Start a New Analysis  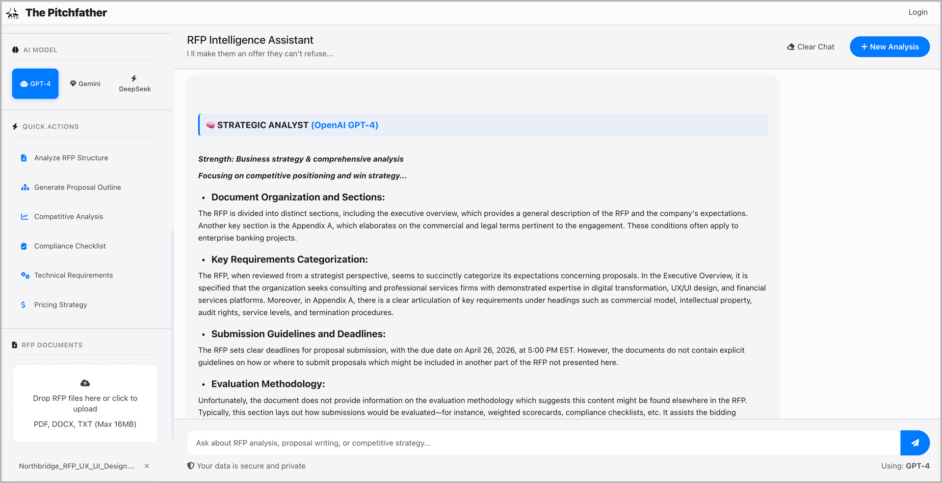click(890, 47)
